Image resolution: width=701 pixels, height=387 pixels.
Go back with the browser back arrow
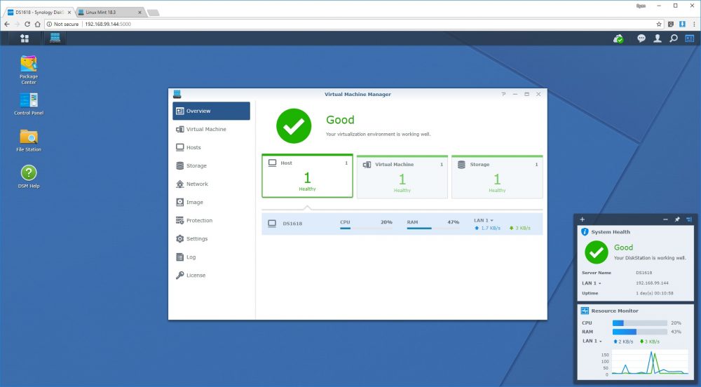(7, 24)
